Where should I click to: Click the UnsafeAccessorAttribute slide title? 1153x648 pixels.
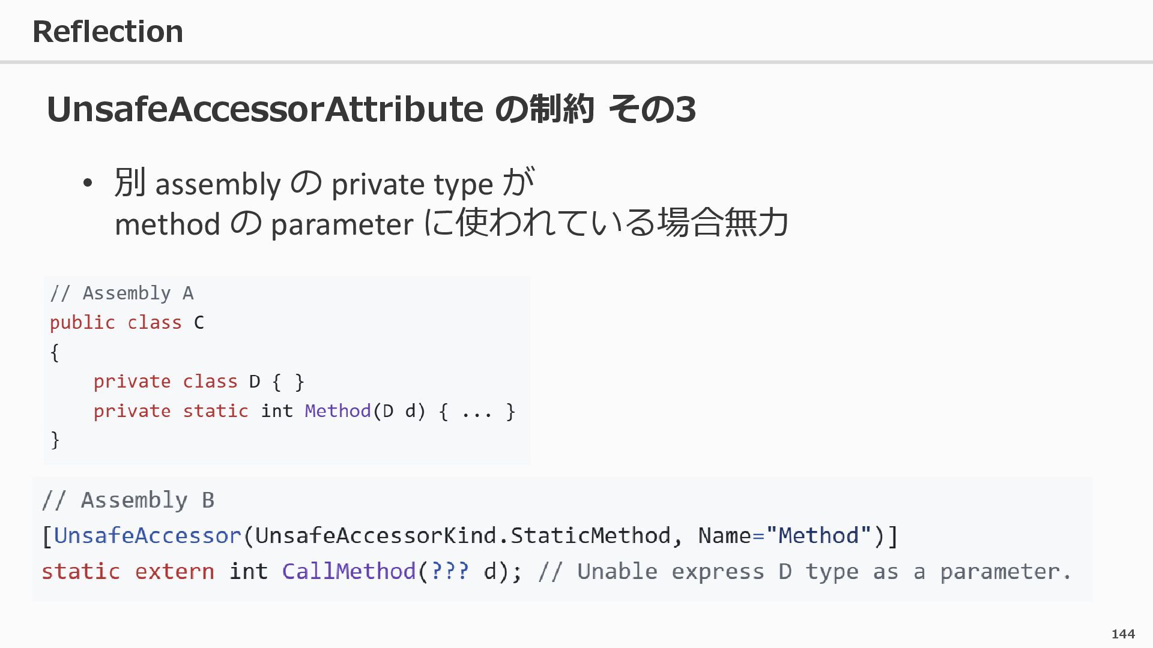[371, 109]
